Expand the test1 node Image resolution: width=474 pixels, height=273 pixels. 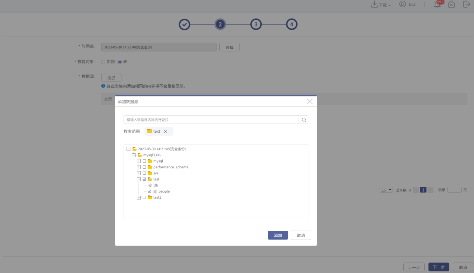coord(139,197)
